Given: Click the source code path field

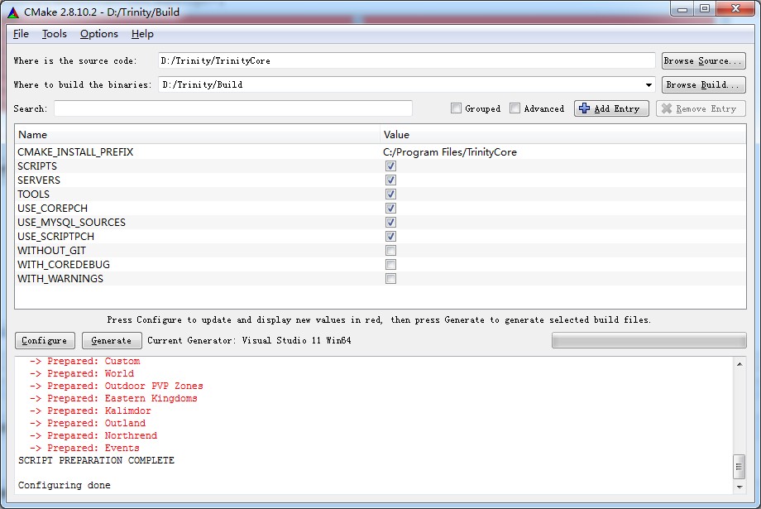Looking at the screenshot, I should (407, 60).
